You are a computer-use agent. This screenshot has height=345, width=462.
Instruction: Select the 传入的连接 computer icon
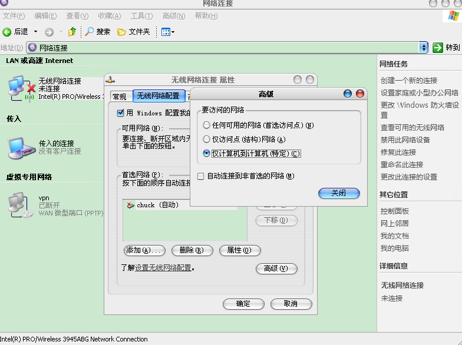(21, 148)
